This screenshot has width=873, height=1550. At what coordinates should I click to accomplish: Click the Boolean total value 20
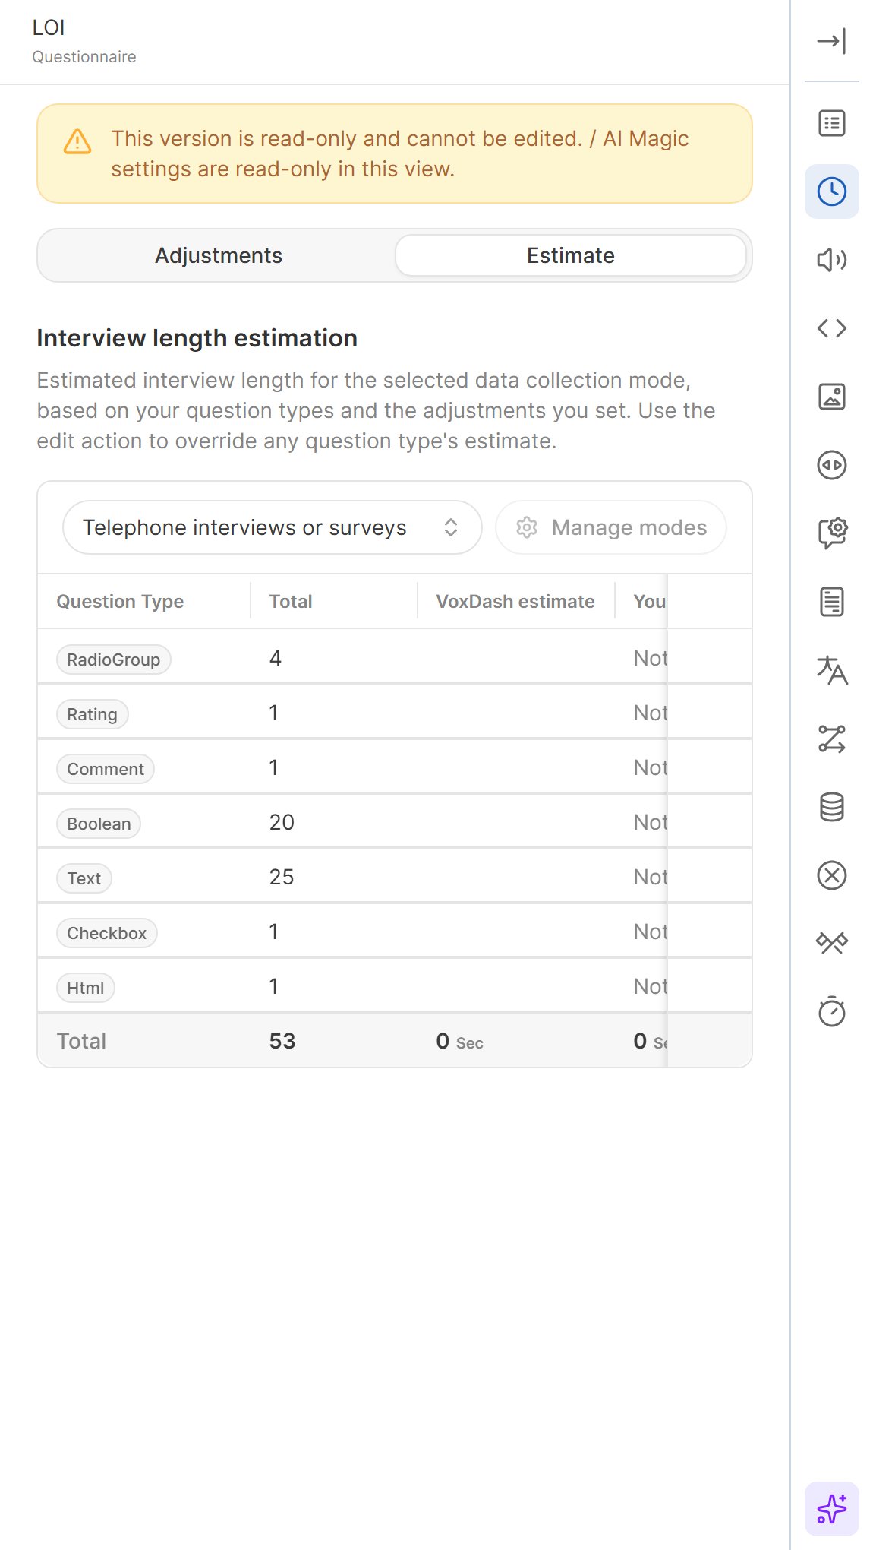(282, 823)
